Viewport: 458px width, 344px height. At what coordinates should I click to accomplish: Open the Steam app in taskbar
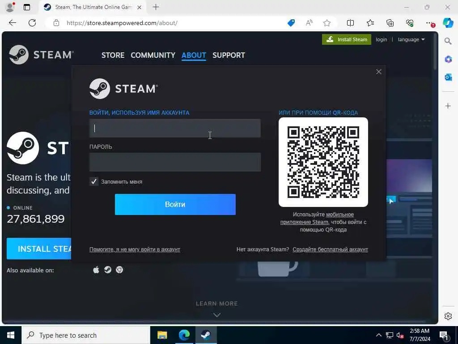(x=206, y=335)
